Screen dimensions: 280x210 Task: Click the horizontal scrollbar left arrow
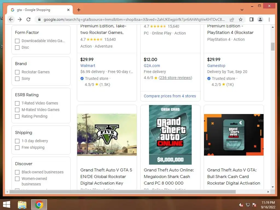click(7, 192)
